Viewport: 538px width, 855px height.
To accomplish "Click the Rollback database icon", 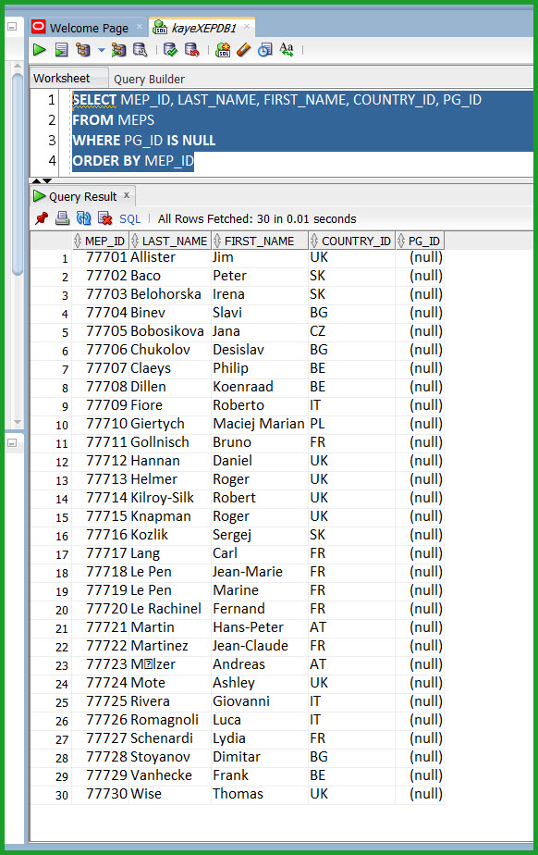I will (192, 50).
